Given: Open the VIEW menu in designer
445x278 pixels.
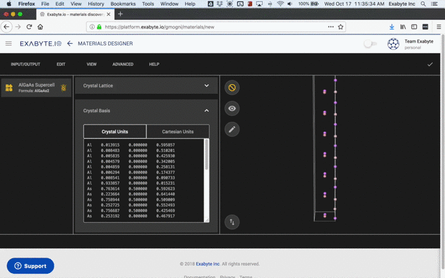Looking at the screenshot, I should click(91, 64).
